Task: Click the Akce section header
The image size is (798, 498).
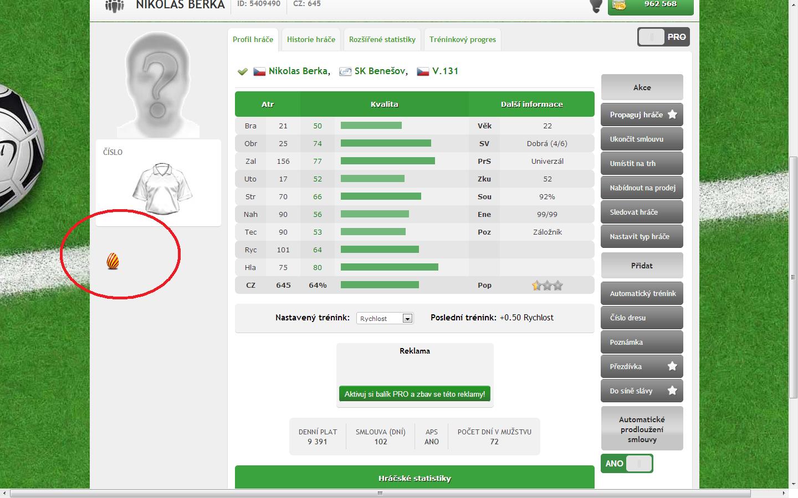Action: [642, 87]
